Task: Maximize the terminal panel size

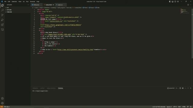Action: (x=188, y=88)
